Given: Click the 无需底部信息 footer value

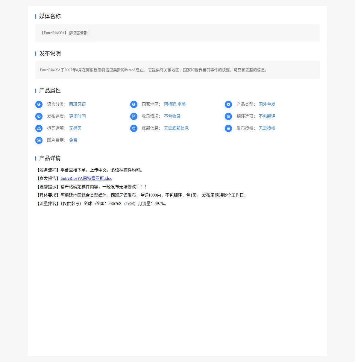Looking at the screenshot, I should [x=176, y=128].
